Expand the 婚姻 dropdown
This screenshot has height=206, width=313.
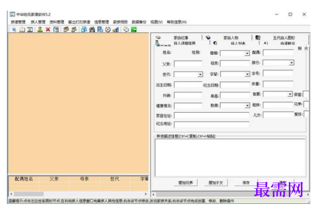[247, 53]
